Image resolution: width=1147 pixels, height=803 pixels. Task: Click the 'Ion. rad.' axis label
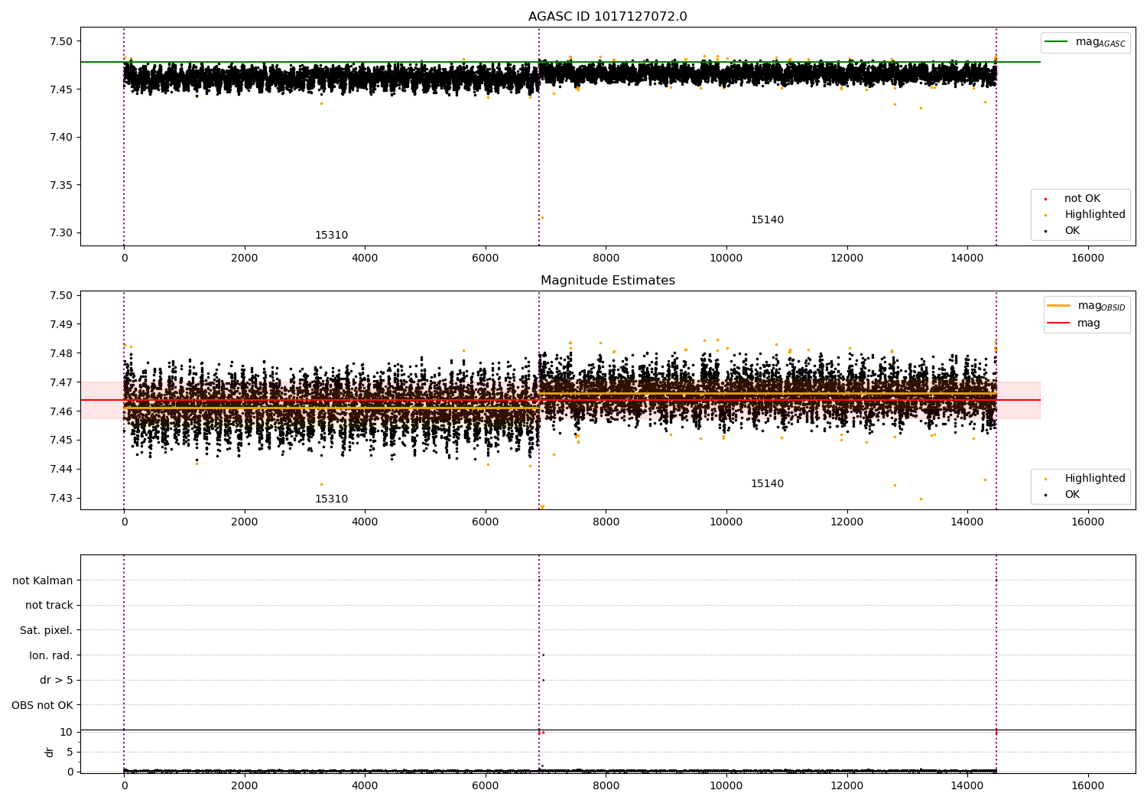pos(51,655)
